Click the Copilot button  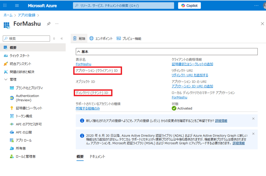coord(190,6)
